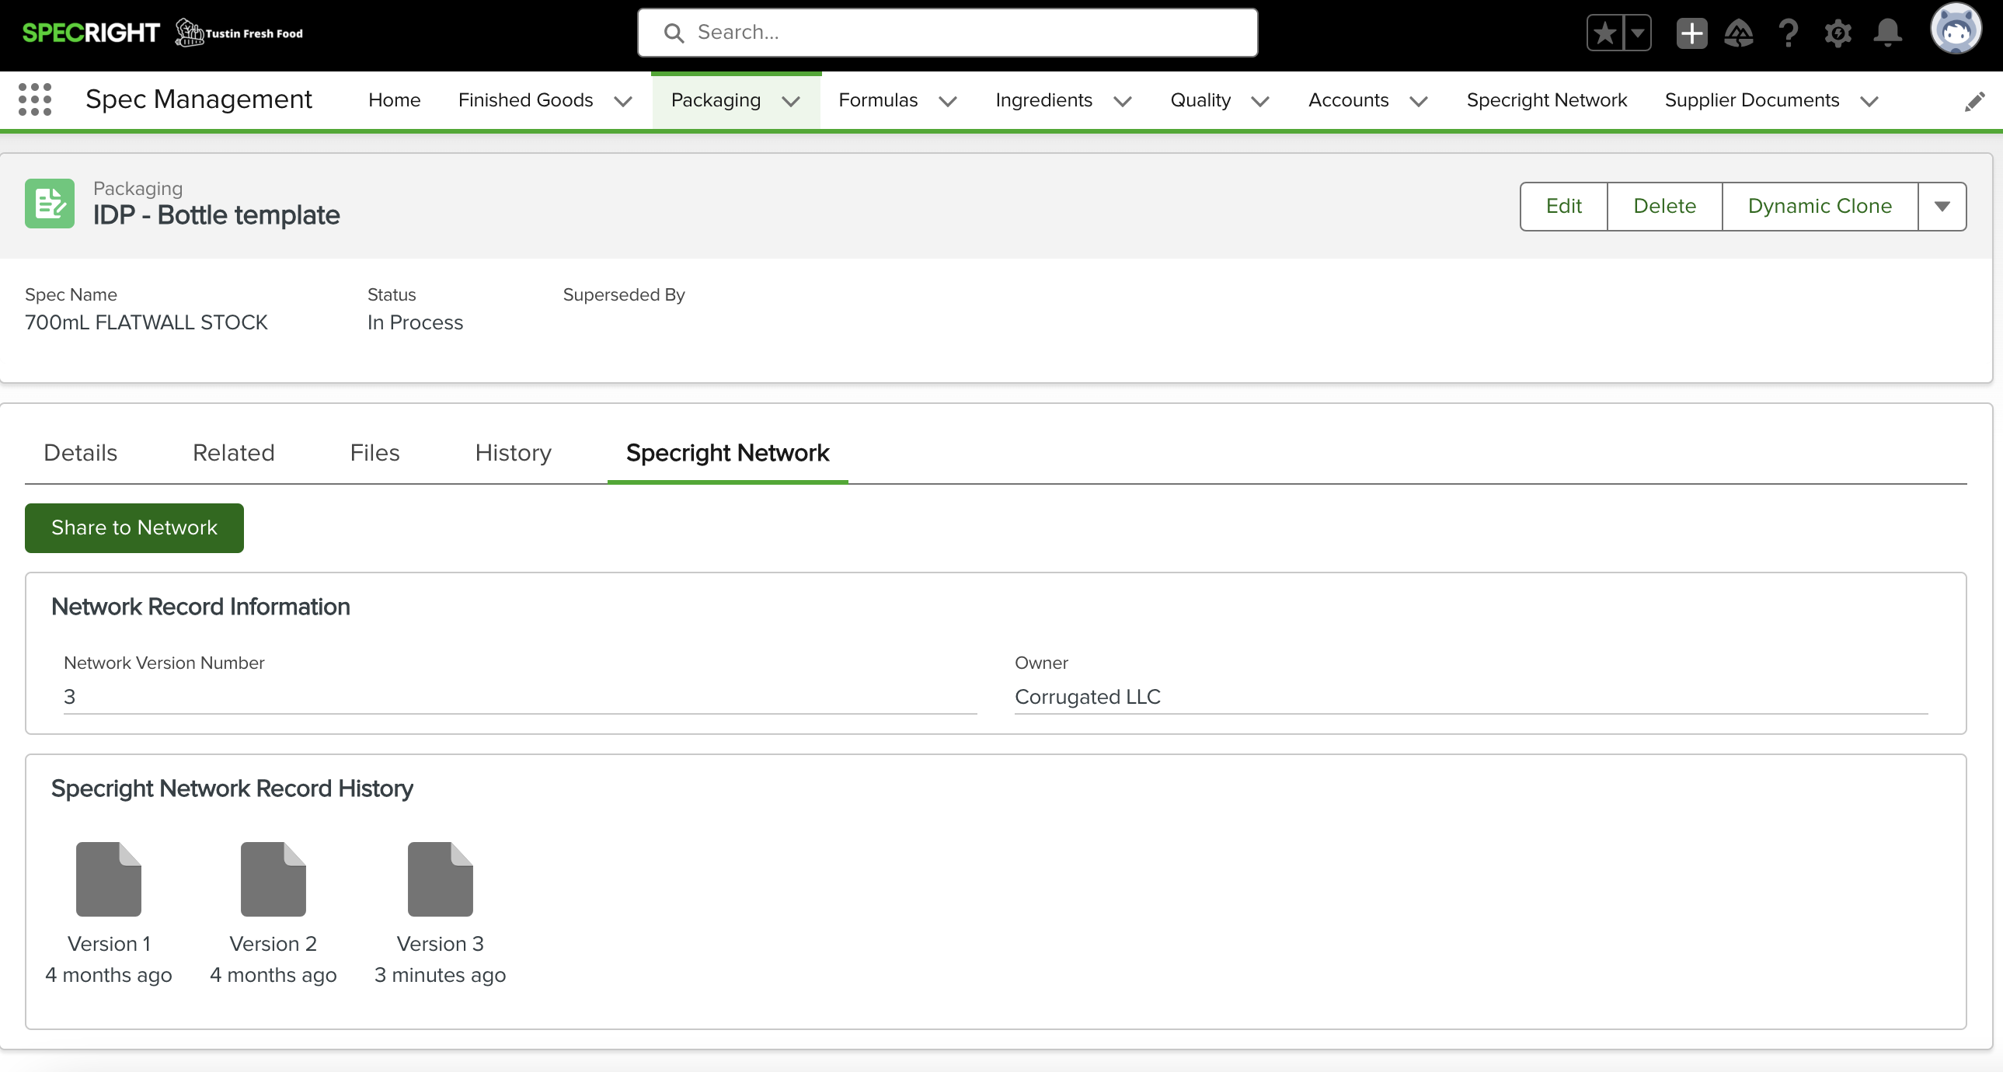Click the green Packaging record icon
This screenshot has height=1072, width=2003.
click(50, 204)
